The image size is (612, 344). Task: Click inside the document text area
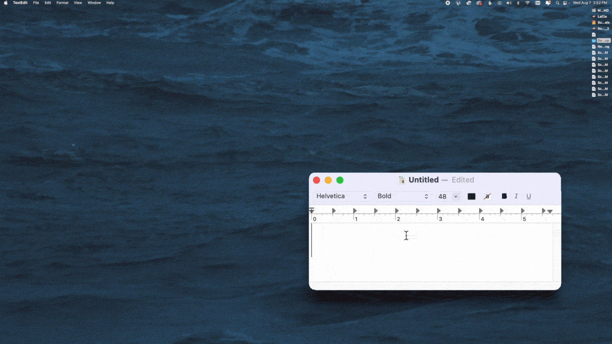430,253
